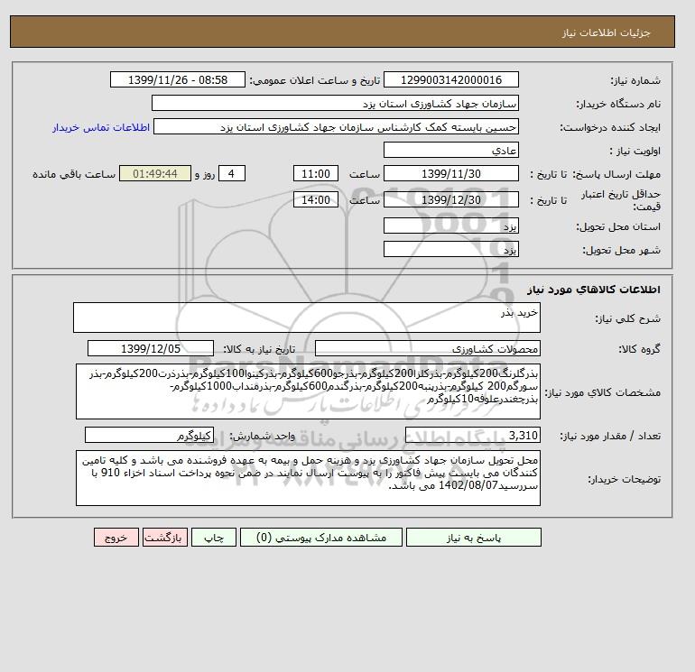The image size is (695, 672).
Task: Click the price validity date 1399/12/30
Action: (450, 199)
